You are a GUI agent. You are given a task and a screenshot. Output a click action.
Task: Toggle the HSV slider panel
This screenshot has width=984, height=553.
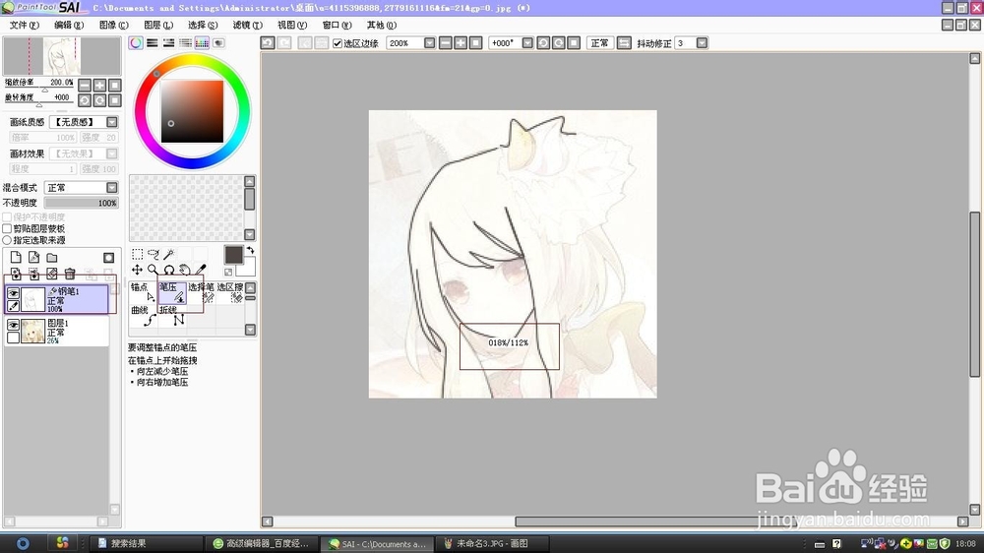click(x=169, y=42)
